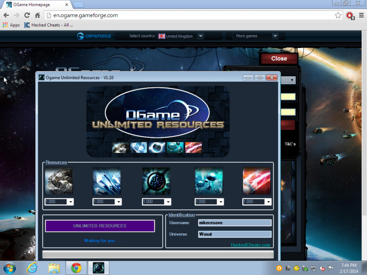
Task: Click the deuterium resource image in Resources
Action: click(x=209, y=181)
